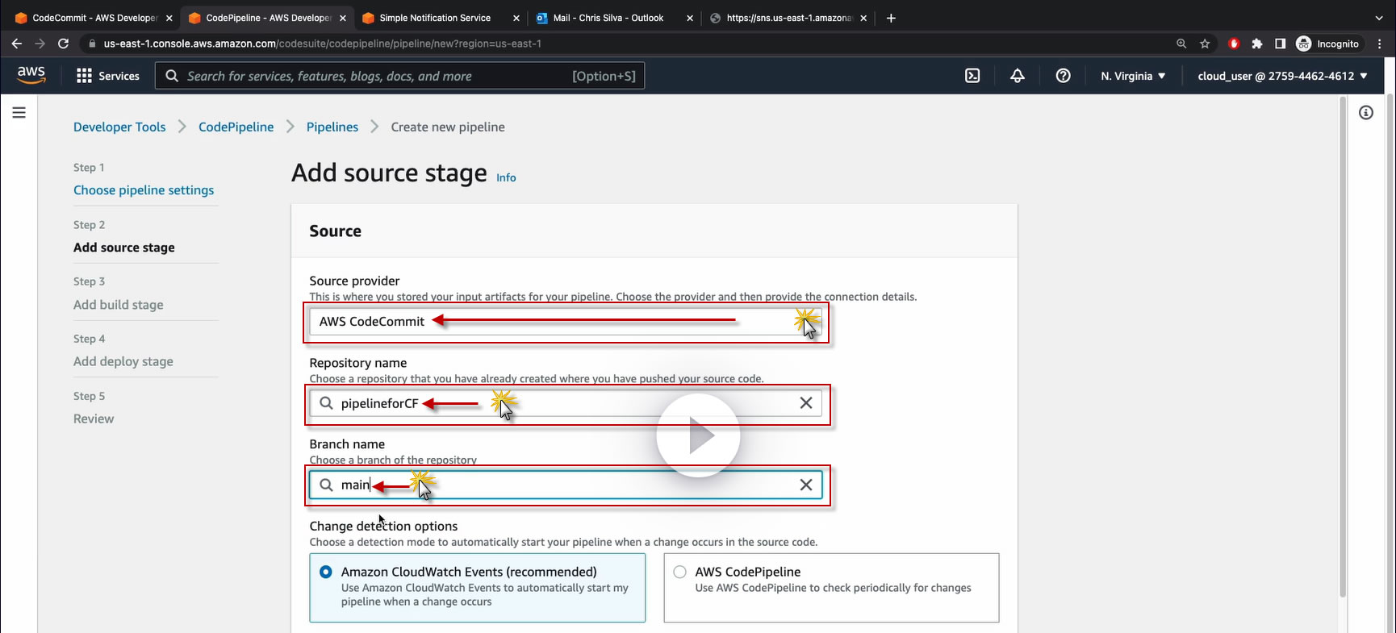
Task: Open the Services grid menu
Action: pyautogui.click(x=107, y=76)
